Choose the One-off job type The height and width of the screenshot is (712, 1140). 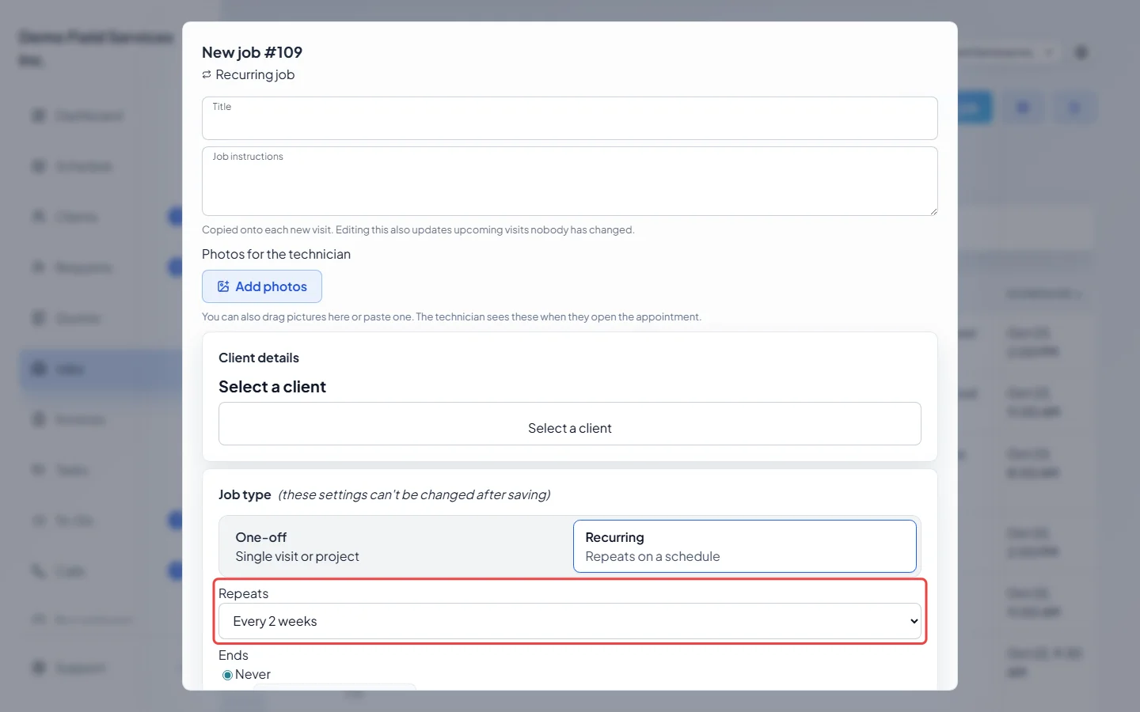396,546
